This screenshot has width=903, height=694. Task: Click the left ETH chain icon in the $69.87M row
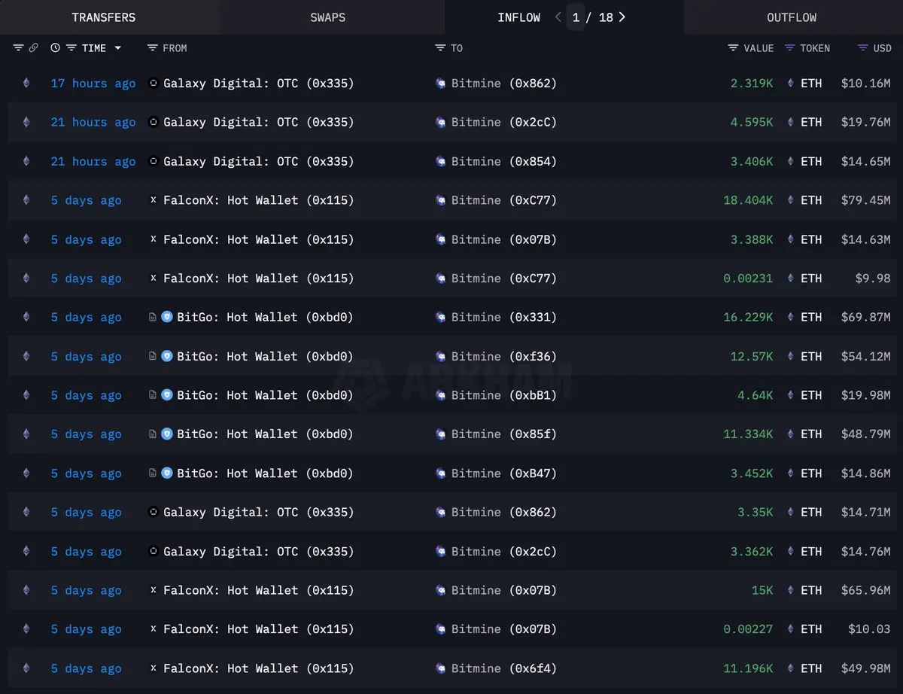pyautogui.click(x=26, y=317)
